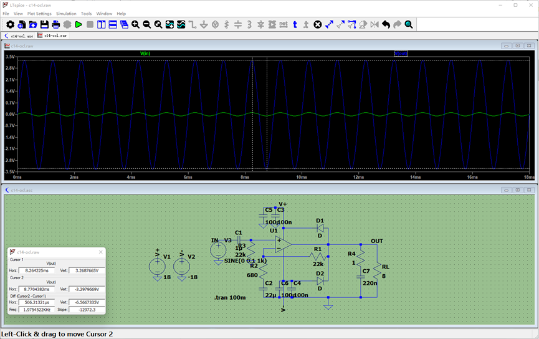Viewport: 539px width, 339px height.
Task: Click the Print icon in the toolbar
Action: tap(55, 24)
